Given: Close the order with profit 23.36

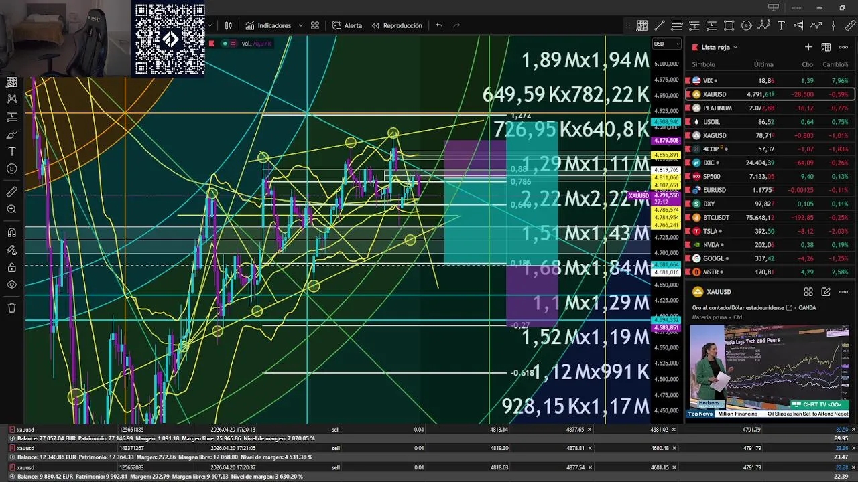Looking at the screenshot, I should [x=853, y=448].
